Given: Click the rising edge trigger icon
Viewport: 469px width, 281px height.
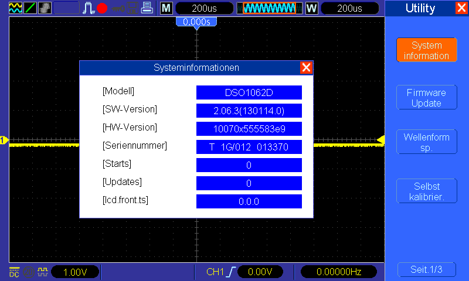Looking at the screenshot, I should coord(230,272).
